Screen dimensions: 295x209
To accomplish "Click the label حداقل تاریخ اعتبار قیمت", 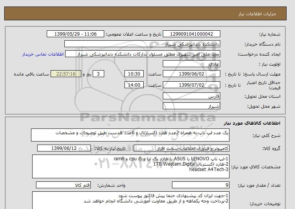I will click(x=264, y=85).
